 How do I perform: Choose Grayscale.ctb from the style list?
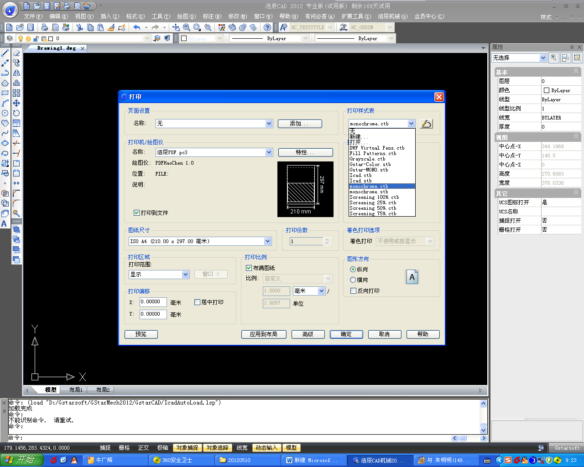[367, 159]
